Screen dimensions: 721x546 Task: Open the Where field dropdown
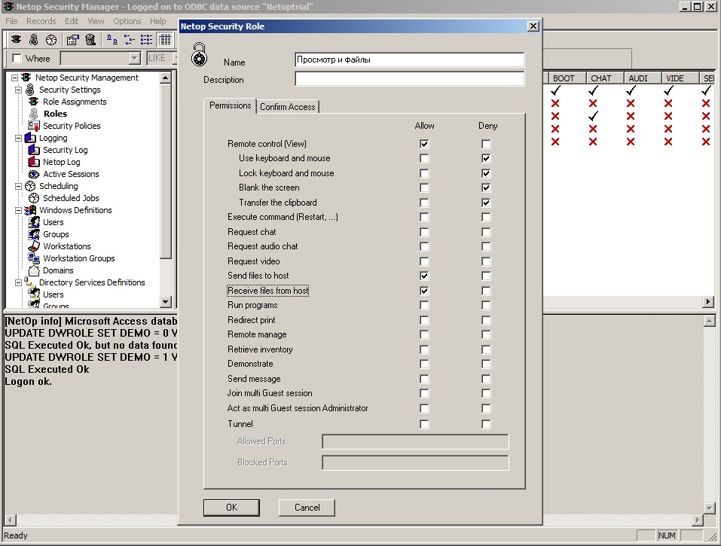134,59
